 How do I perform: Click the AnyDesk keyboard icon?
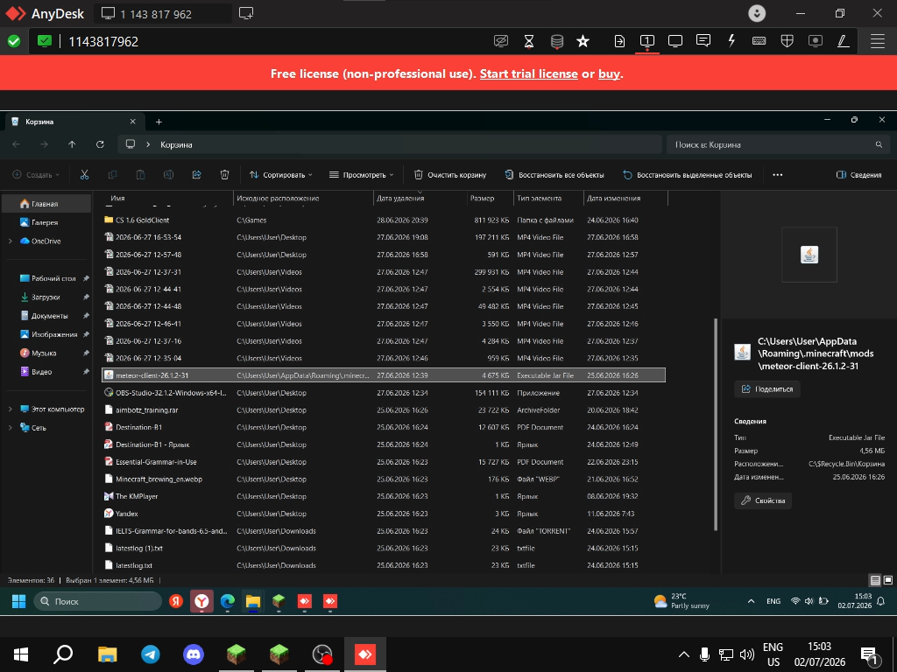pyautogui.click(x=759, y=41)
